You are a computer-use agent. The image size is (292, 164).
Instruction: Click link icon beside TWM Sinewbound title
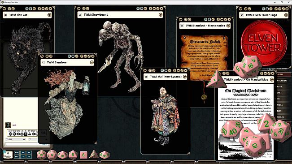[x=80, y=15]
